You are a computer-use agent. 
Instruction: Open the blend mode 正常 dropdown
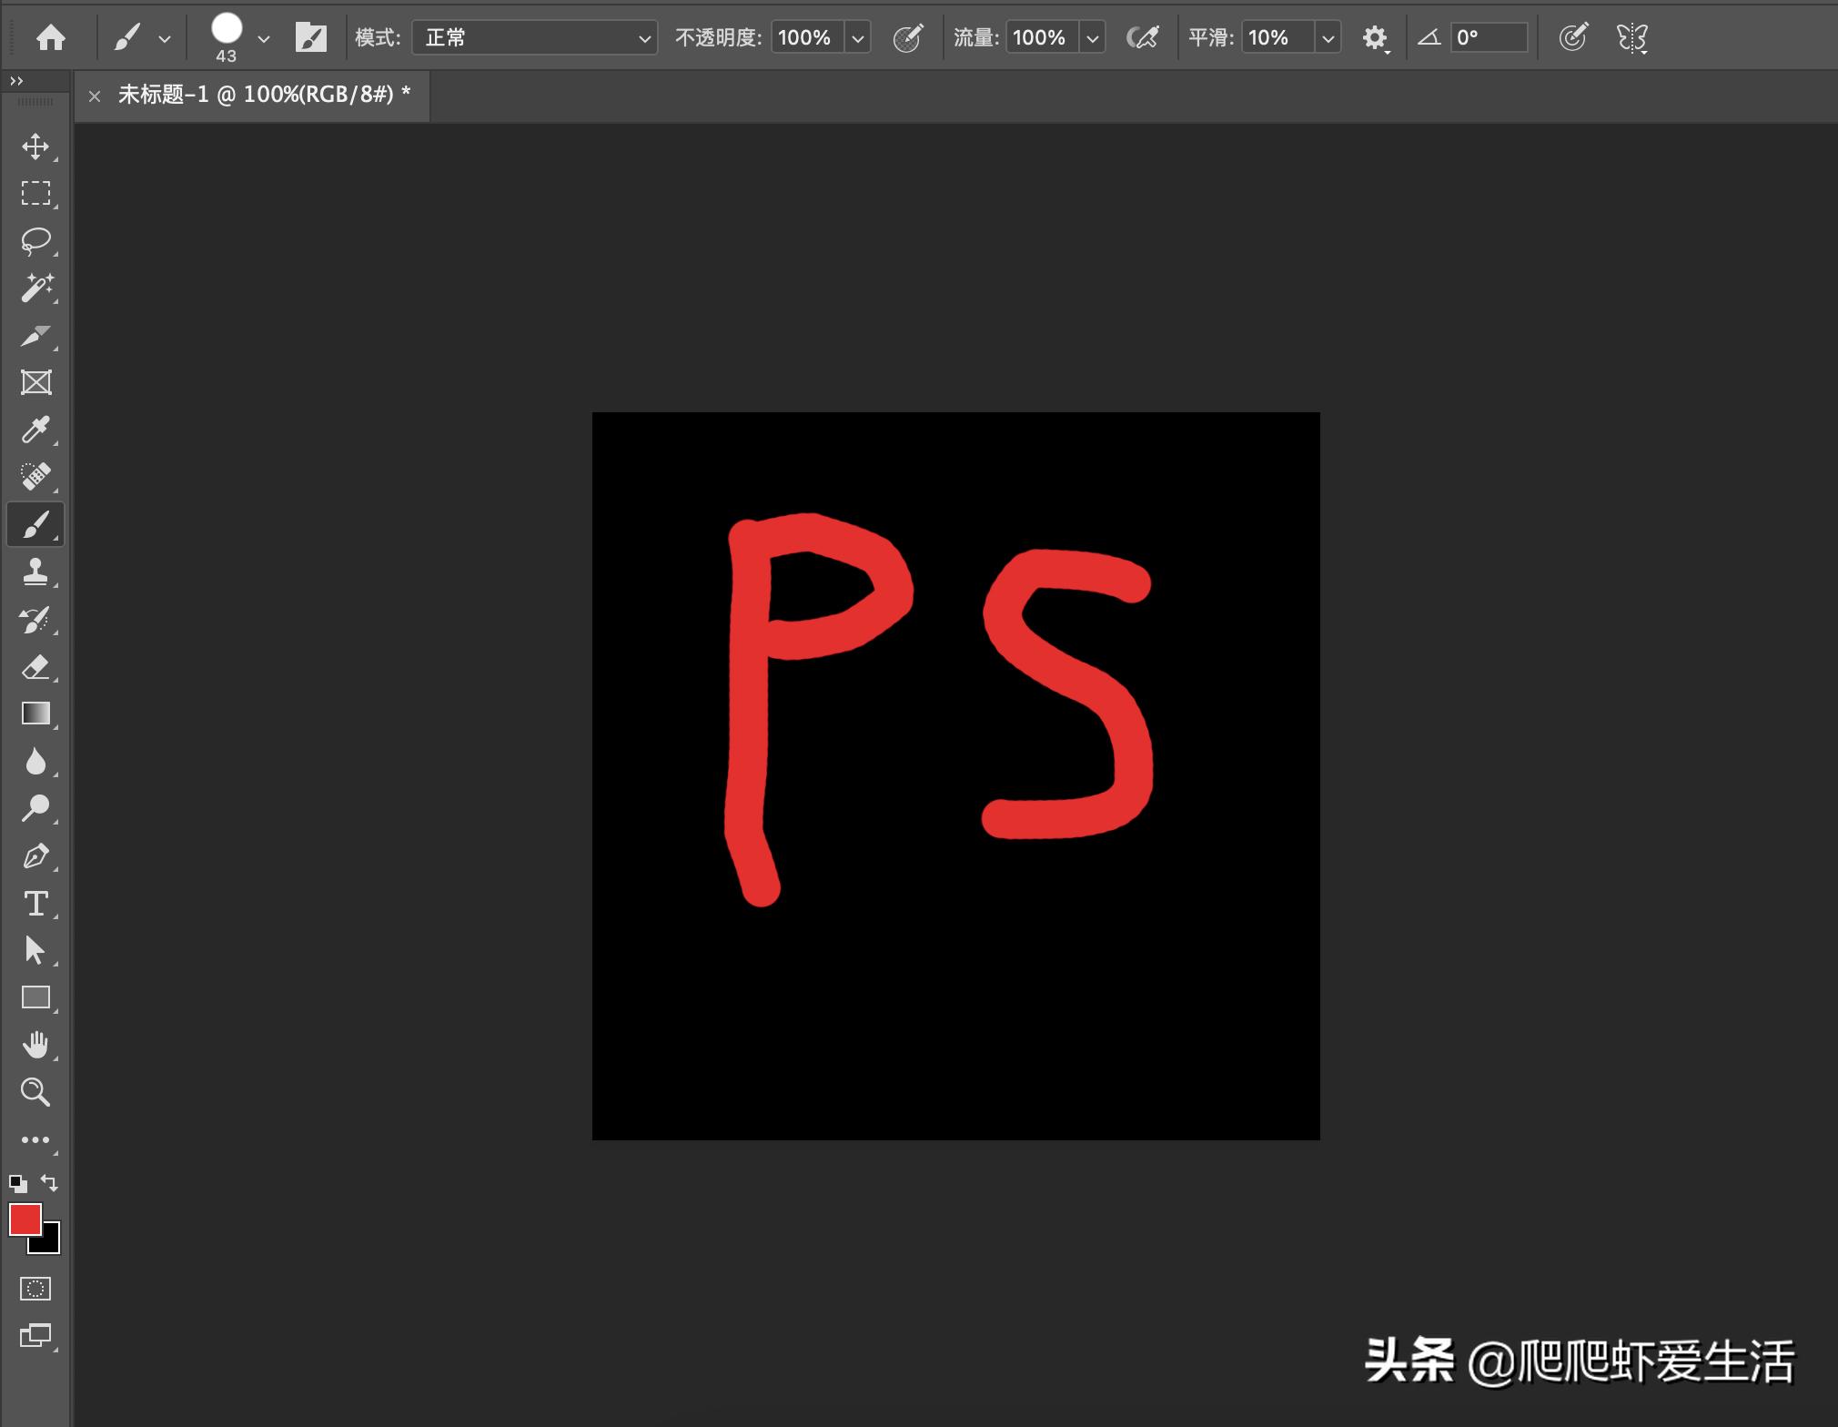(x=534, y=37)
